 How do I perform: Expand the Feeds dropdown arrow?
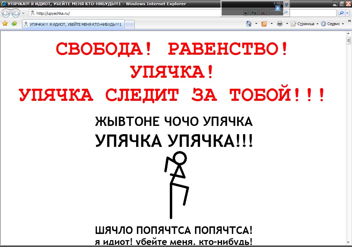coord(272,24)
